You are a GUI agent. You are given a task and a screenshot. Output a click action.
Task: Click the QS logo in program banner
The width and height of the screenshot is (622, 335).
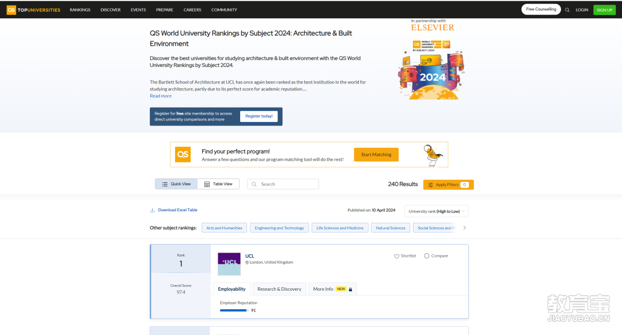[x=183, y=155]
